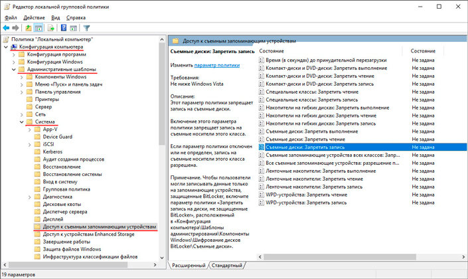The image size is (468, 279).
Task: Click tree pane scroll-down arrow
Action: point(162,258)
